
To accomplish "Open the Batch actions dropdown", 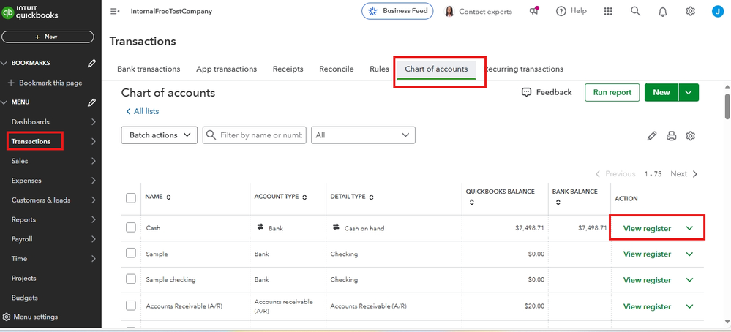I will coord(159,135).
